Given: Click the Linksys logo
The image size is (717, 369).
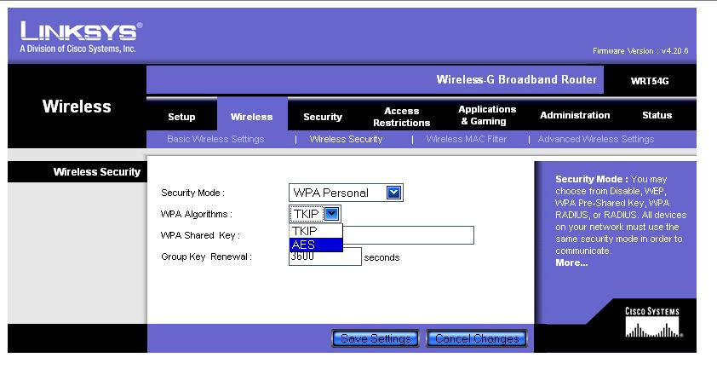Looking at the screenshot, I should pos(81,37).
